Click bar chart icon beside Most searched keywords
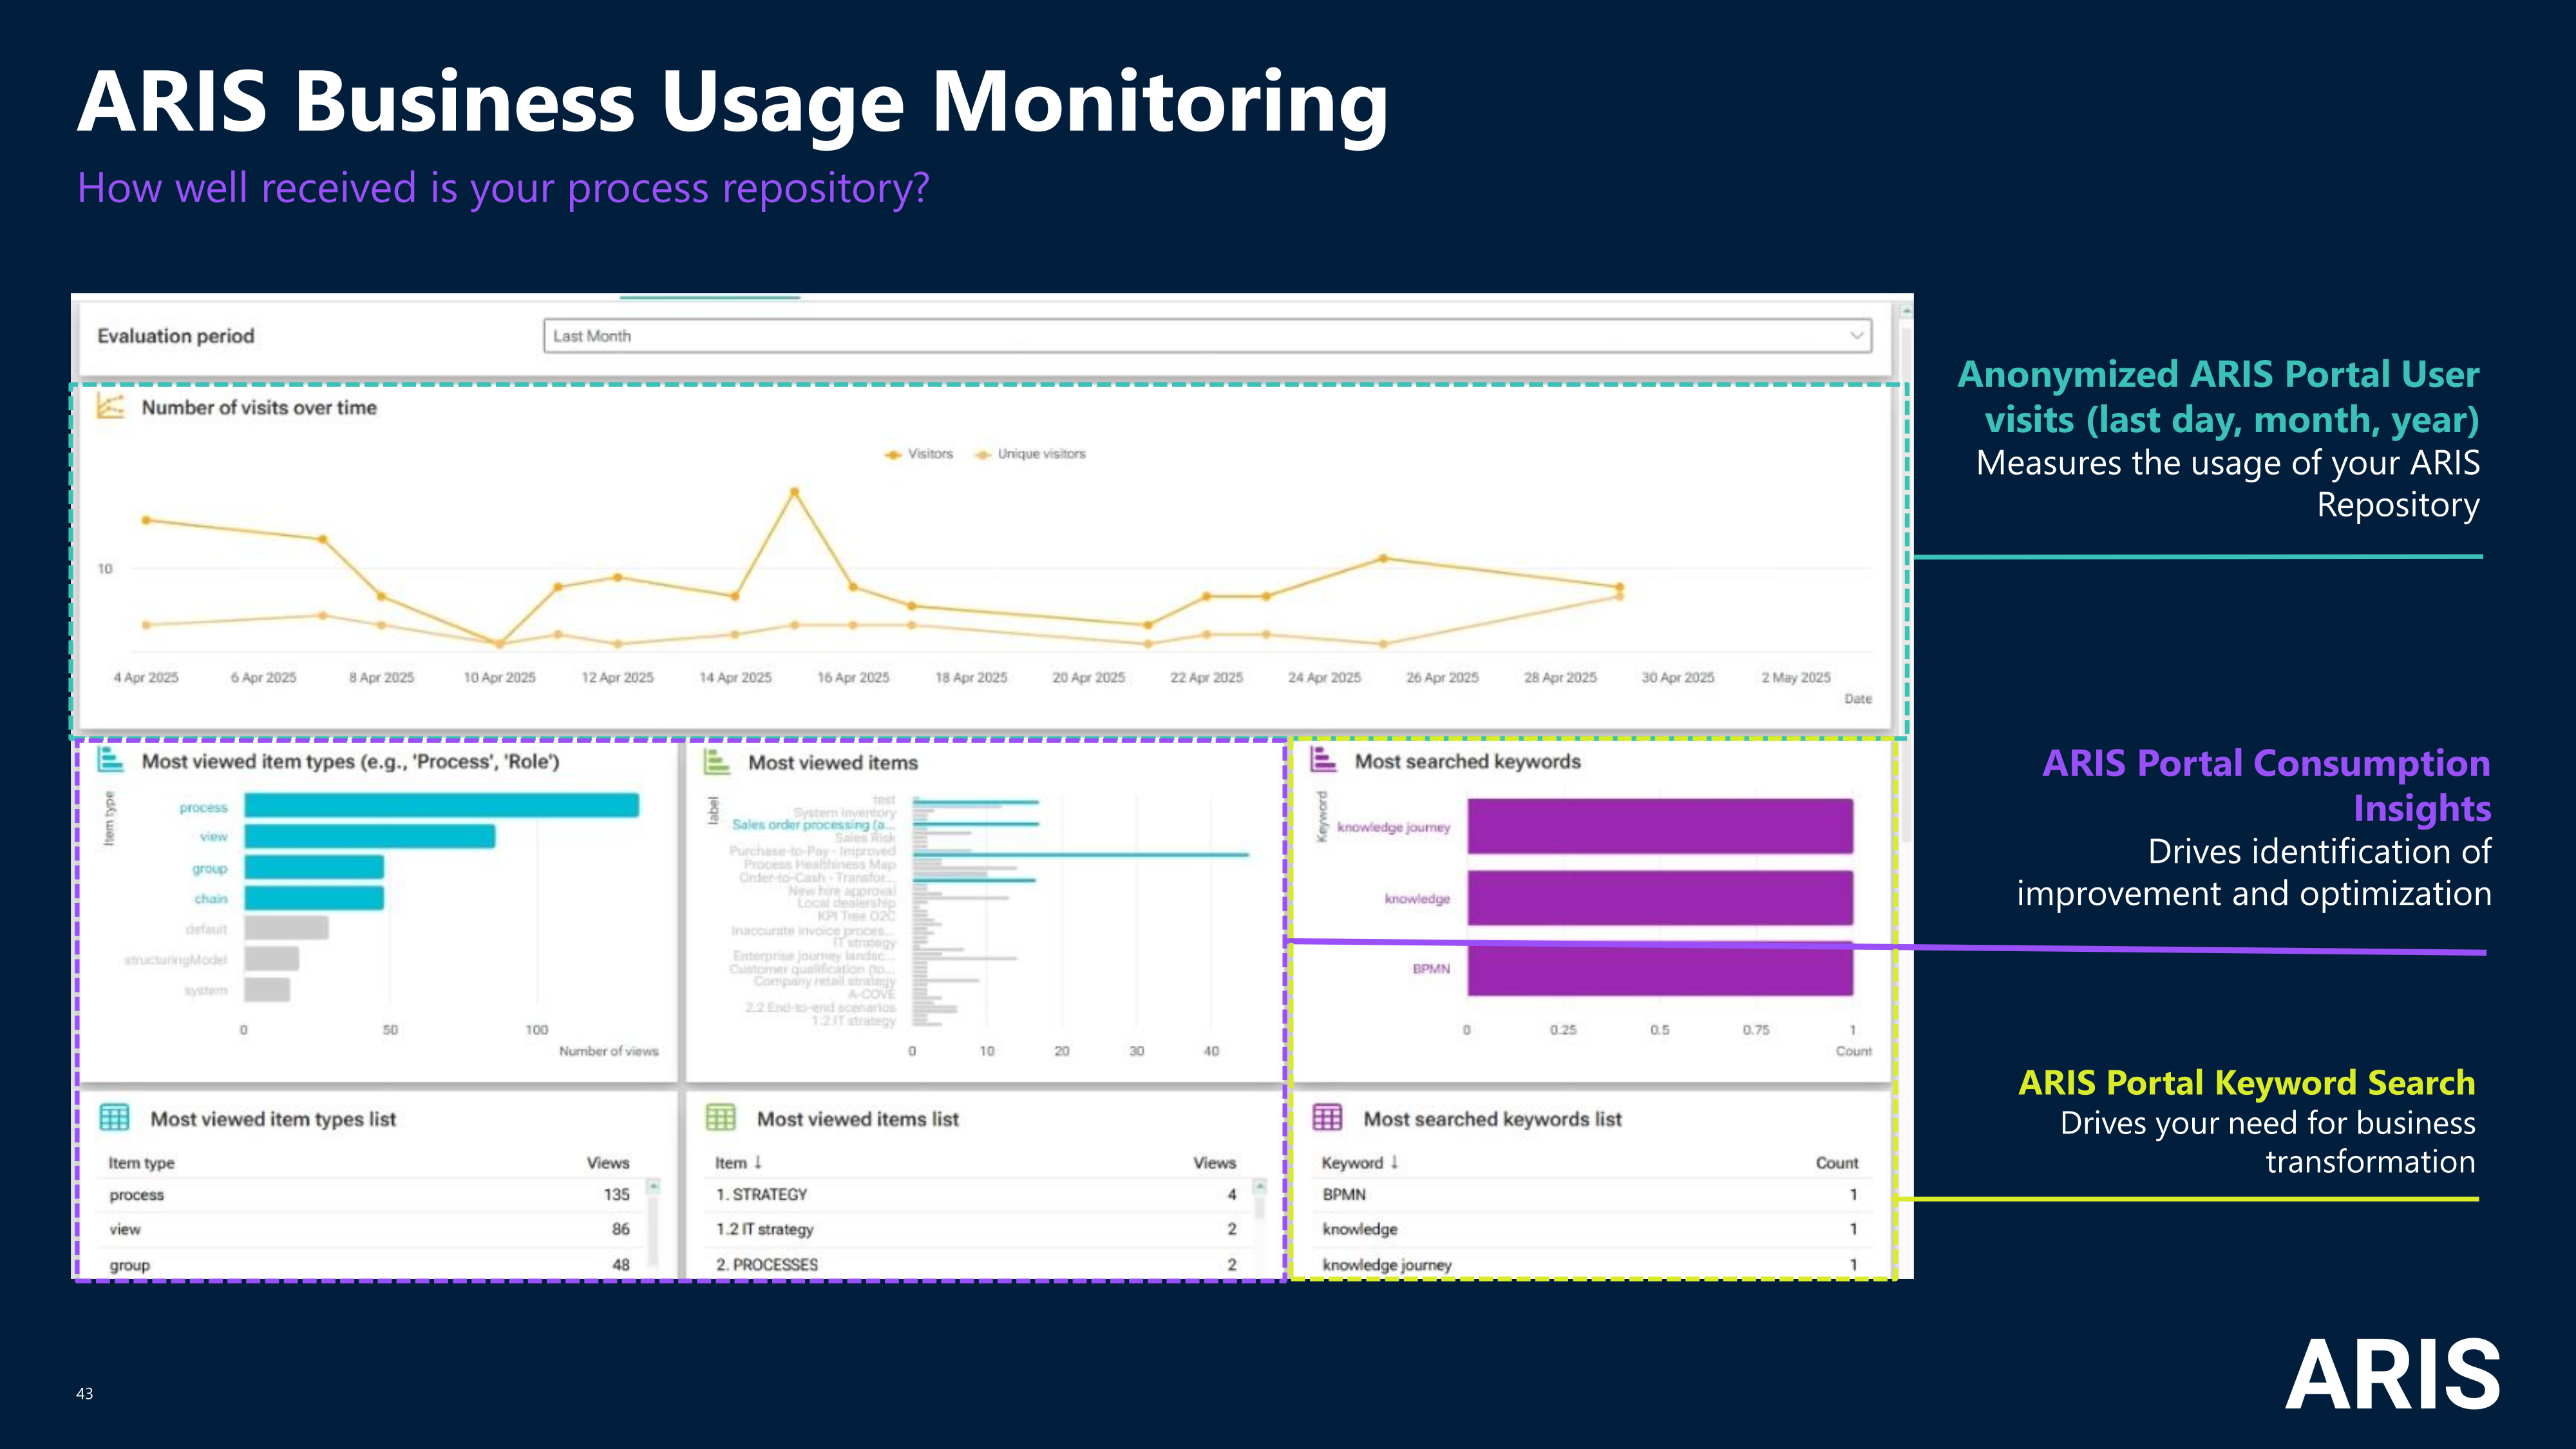This screenshot has width=2576, height=1449. (1323, 760)
